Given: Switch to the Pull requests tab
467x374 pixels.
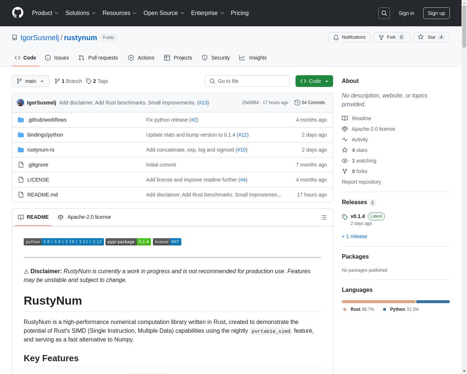Looking at the screenshot, I should pyautogui.click(x=98, y=58).
